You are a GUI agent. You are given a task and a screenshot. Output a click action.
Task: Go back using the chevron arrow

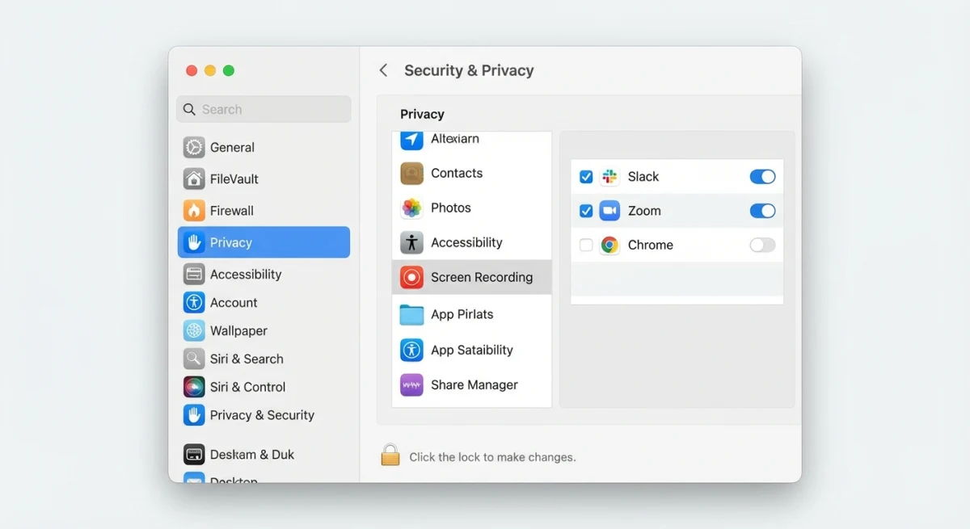point(383,70)
